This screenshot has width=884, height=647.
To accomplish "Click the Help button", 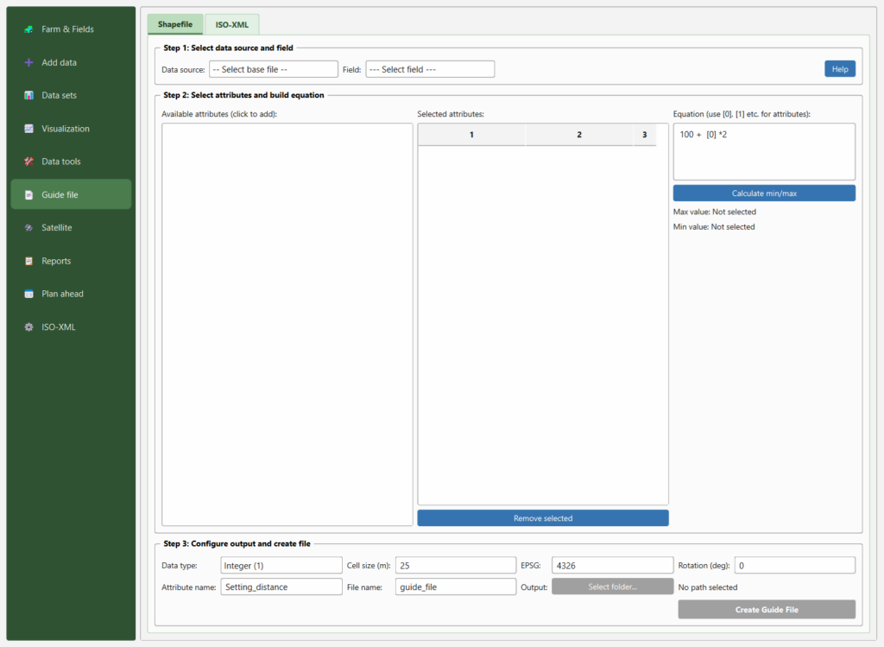I will tap(840, 69).
